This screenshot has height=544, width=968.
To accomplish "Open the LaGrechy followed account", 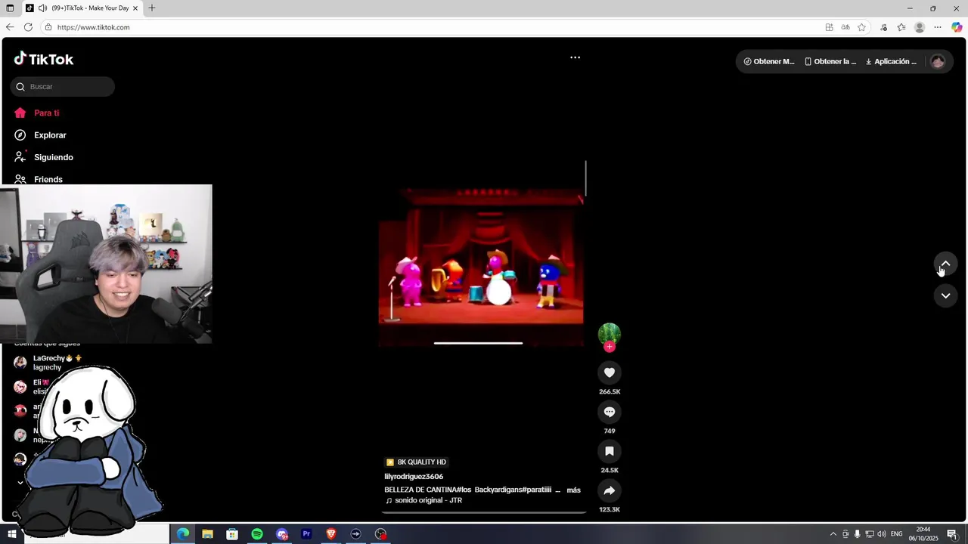I will pos(49,363).
